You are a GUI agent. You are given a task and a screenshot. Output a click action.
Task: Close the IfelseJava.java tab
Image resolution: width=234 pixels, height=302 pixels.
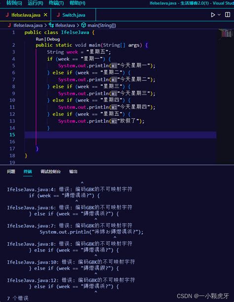click(45, 15)
